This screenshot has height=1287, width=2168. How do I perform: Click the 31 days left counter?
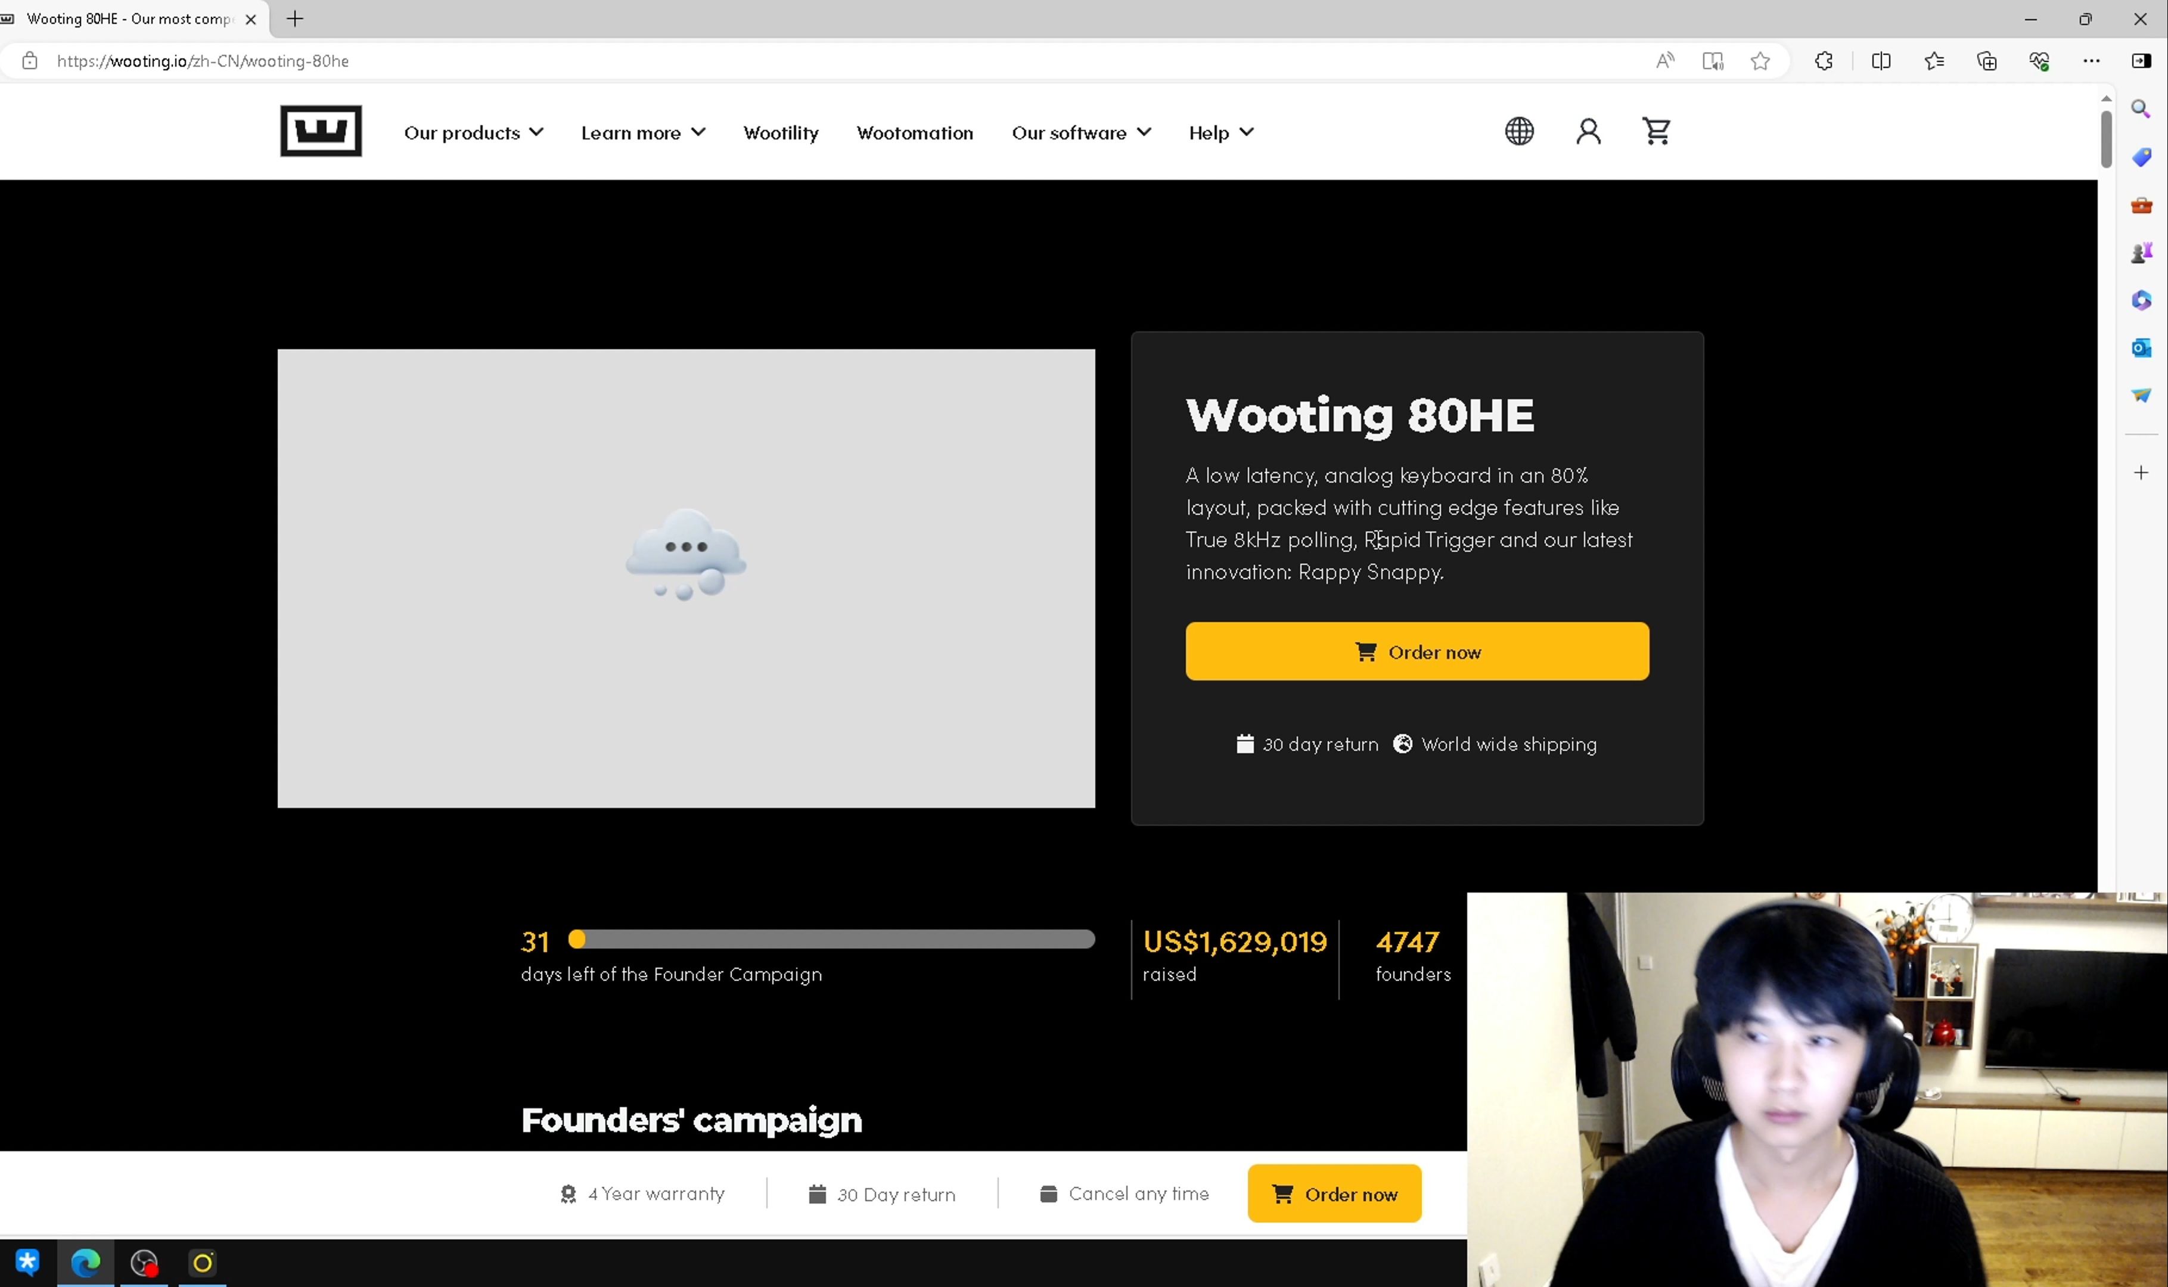(x=535, y=942)
